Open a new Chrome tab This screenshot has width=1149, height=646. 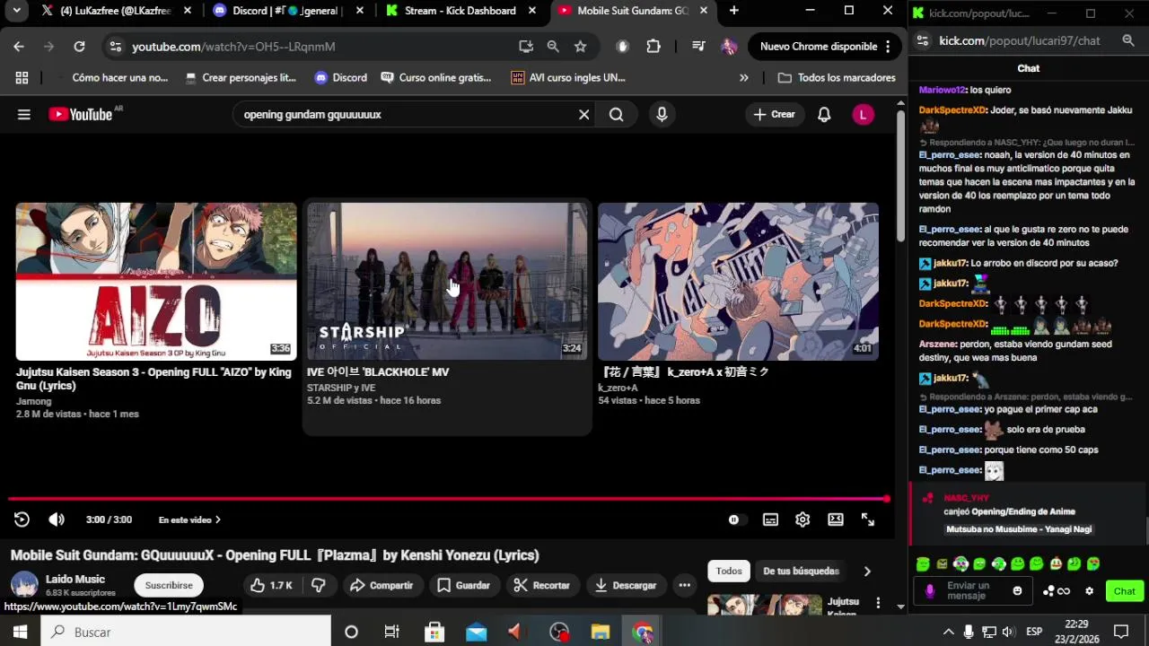coord(734,11)
